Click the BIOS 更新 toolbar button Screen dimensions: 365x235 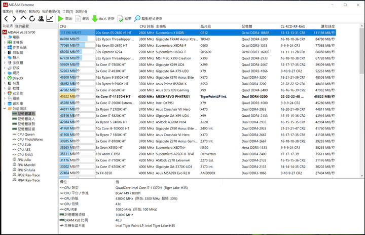pyautogui.click(x=103, y=19)
